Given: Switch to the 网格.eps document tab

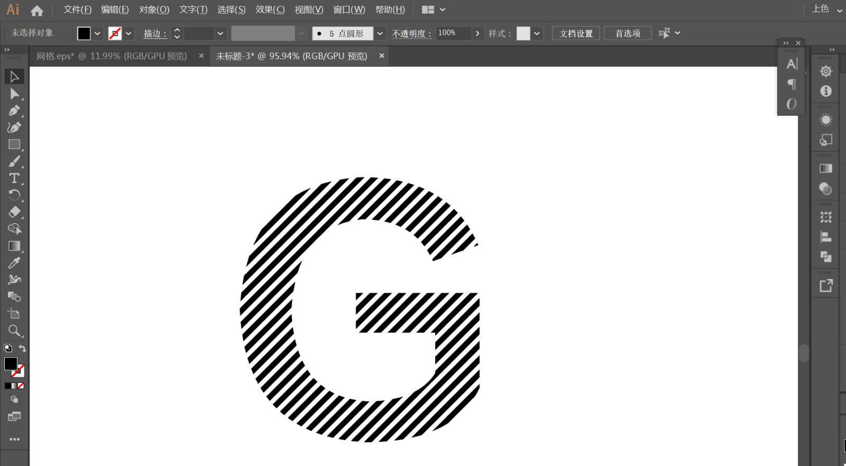Looking at the screenshot, I should click(x=112, y=56).
